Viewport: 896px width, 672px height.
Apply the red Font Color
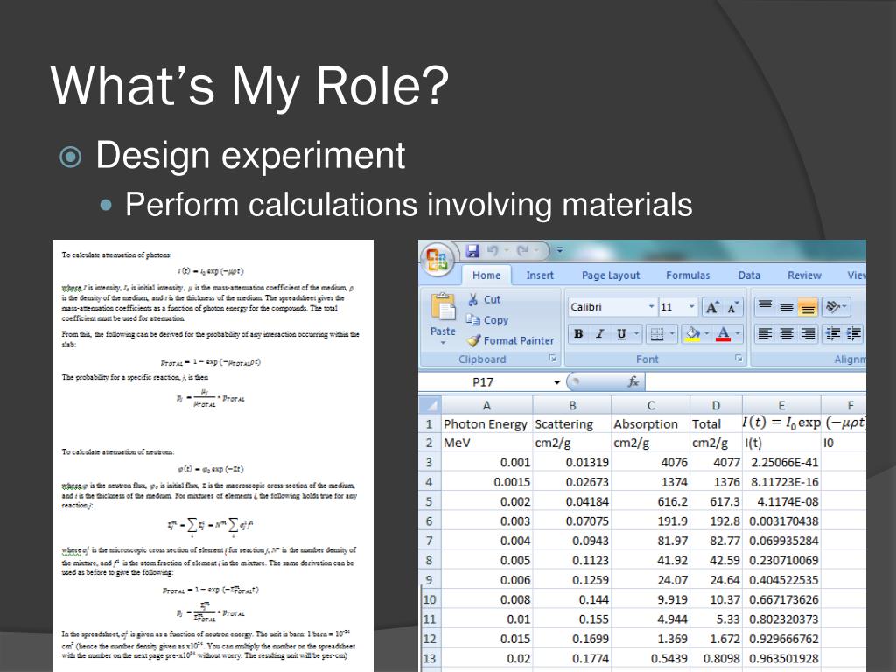724,334
